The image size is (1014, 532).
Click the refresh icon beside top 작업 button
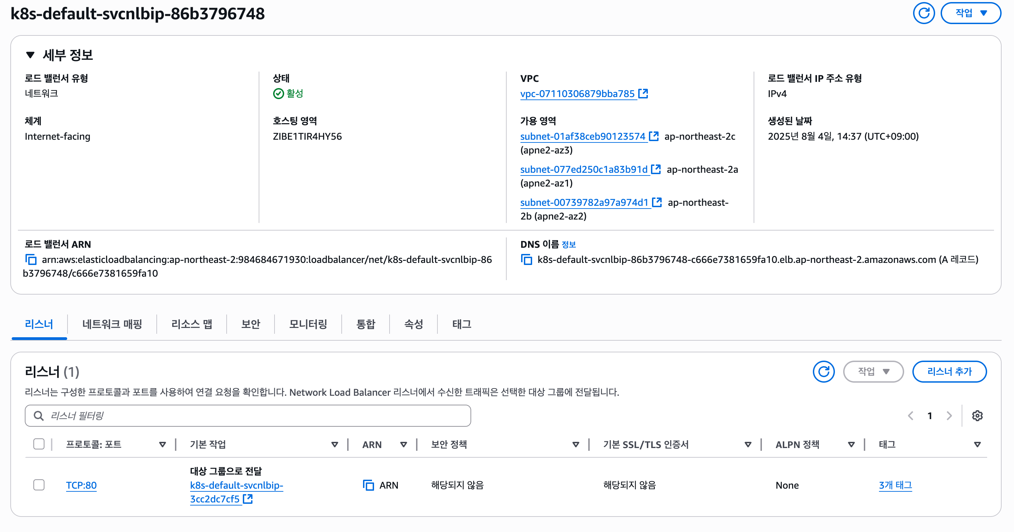click(923, 13)
